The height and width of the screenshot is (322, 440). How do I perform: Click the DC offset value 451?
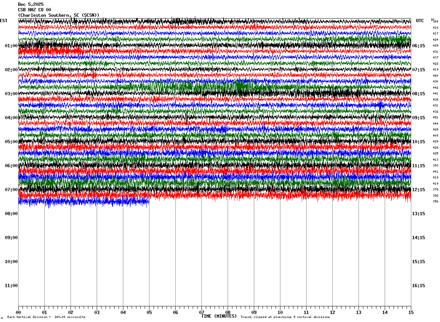click(x=436, y=118)
